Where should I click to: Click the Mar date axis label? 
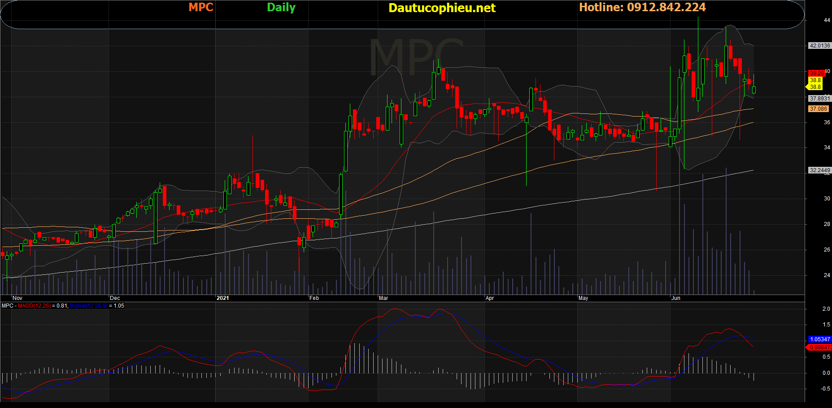[383, 298]
